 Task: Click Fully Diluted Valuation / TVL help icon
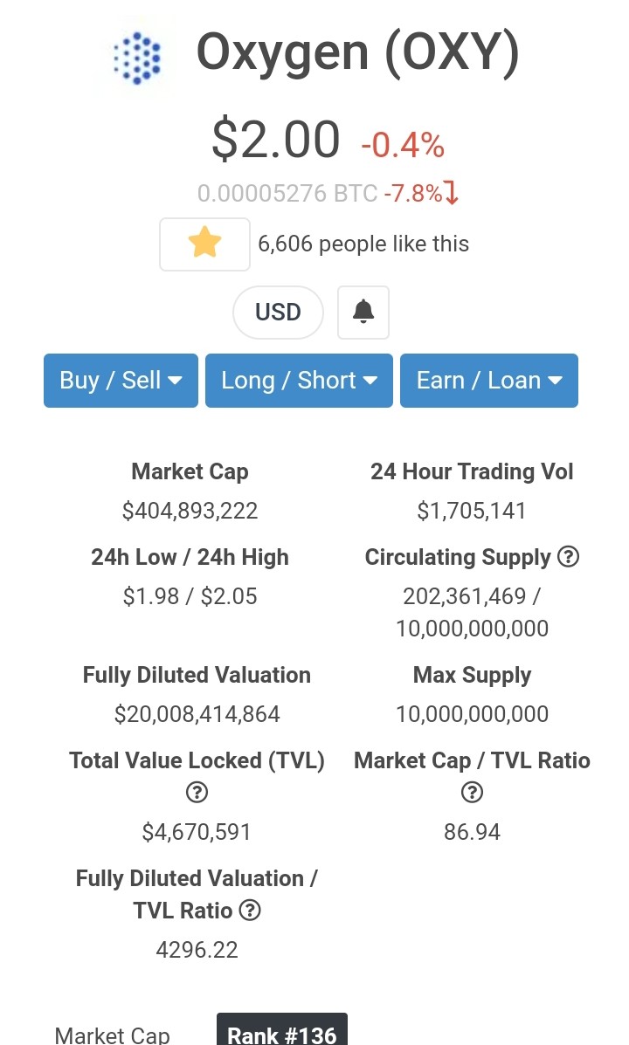pos(250,910)
